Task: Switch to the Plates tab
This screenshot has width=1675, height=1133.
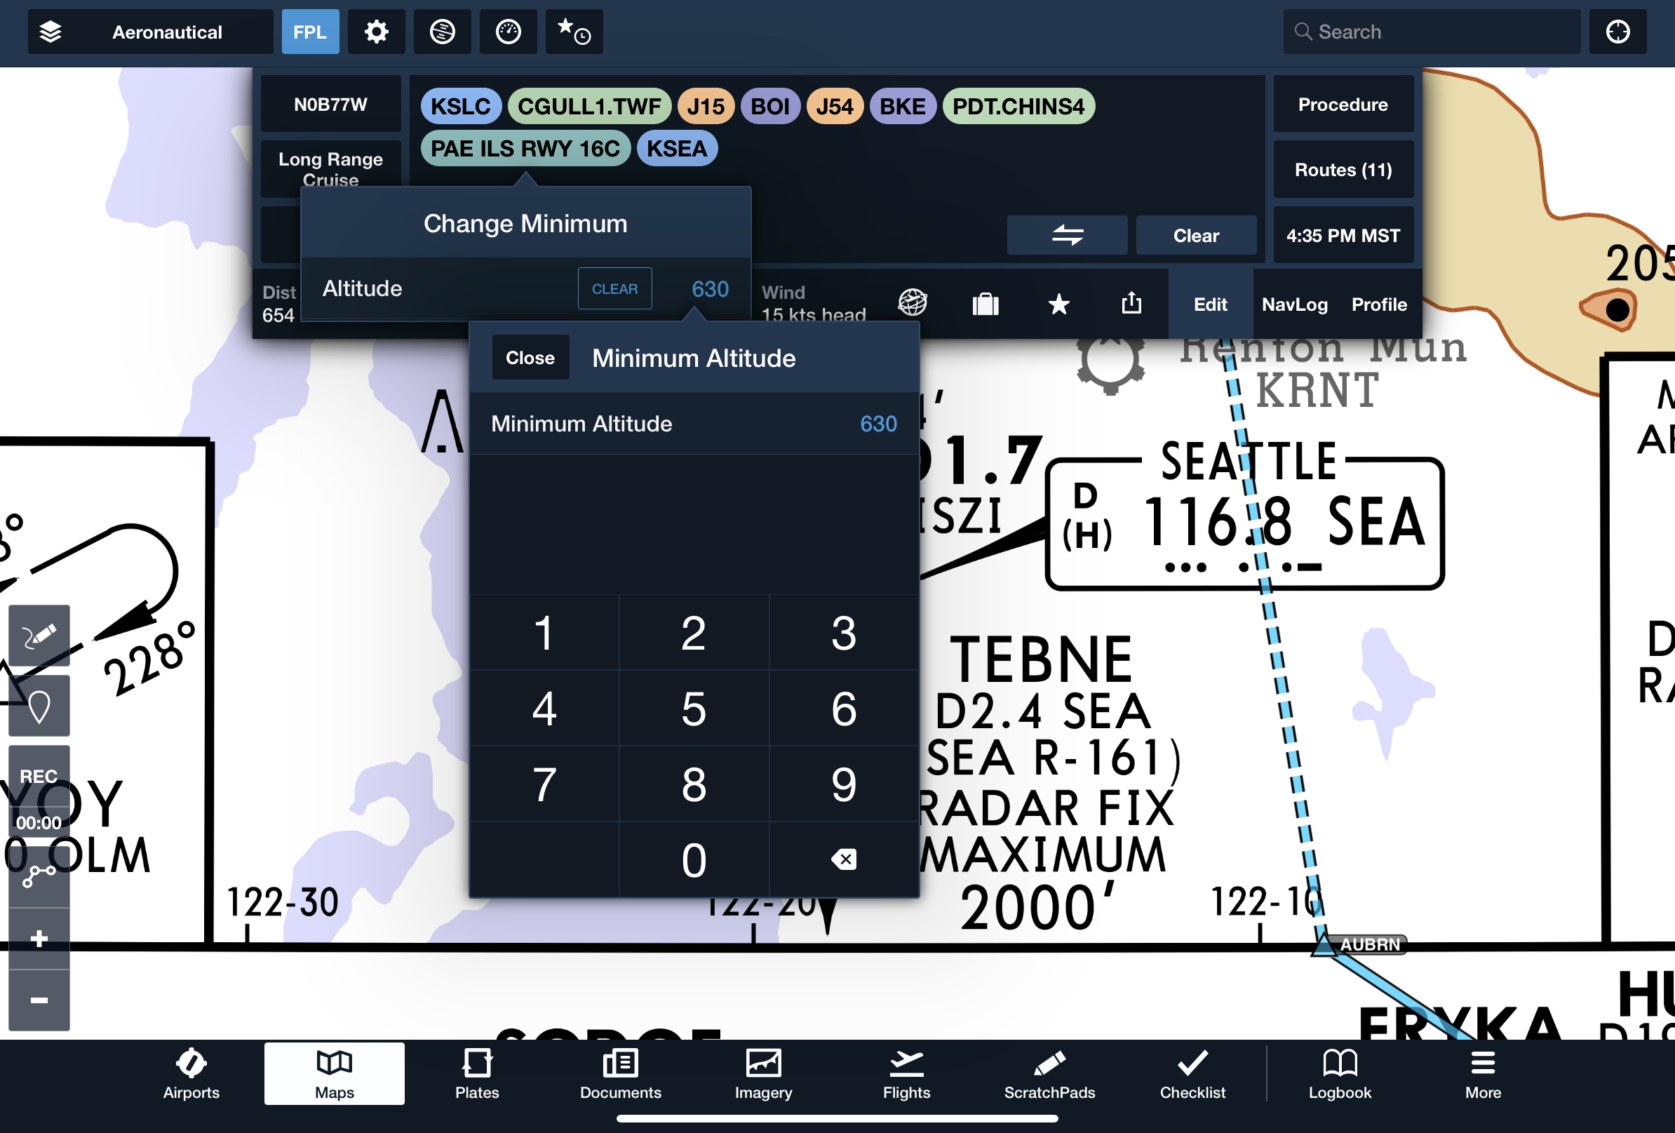Action: click(x=476, y=1073)
